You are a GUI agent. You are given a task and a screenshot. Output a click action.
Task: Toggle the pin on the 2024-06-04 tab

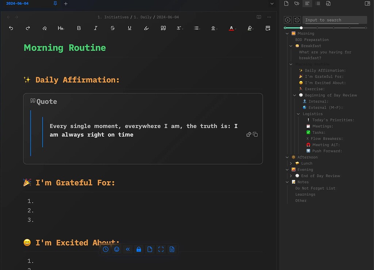point(55,4)
